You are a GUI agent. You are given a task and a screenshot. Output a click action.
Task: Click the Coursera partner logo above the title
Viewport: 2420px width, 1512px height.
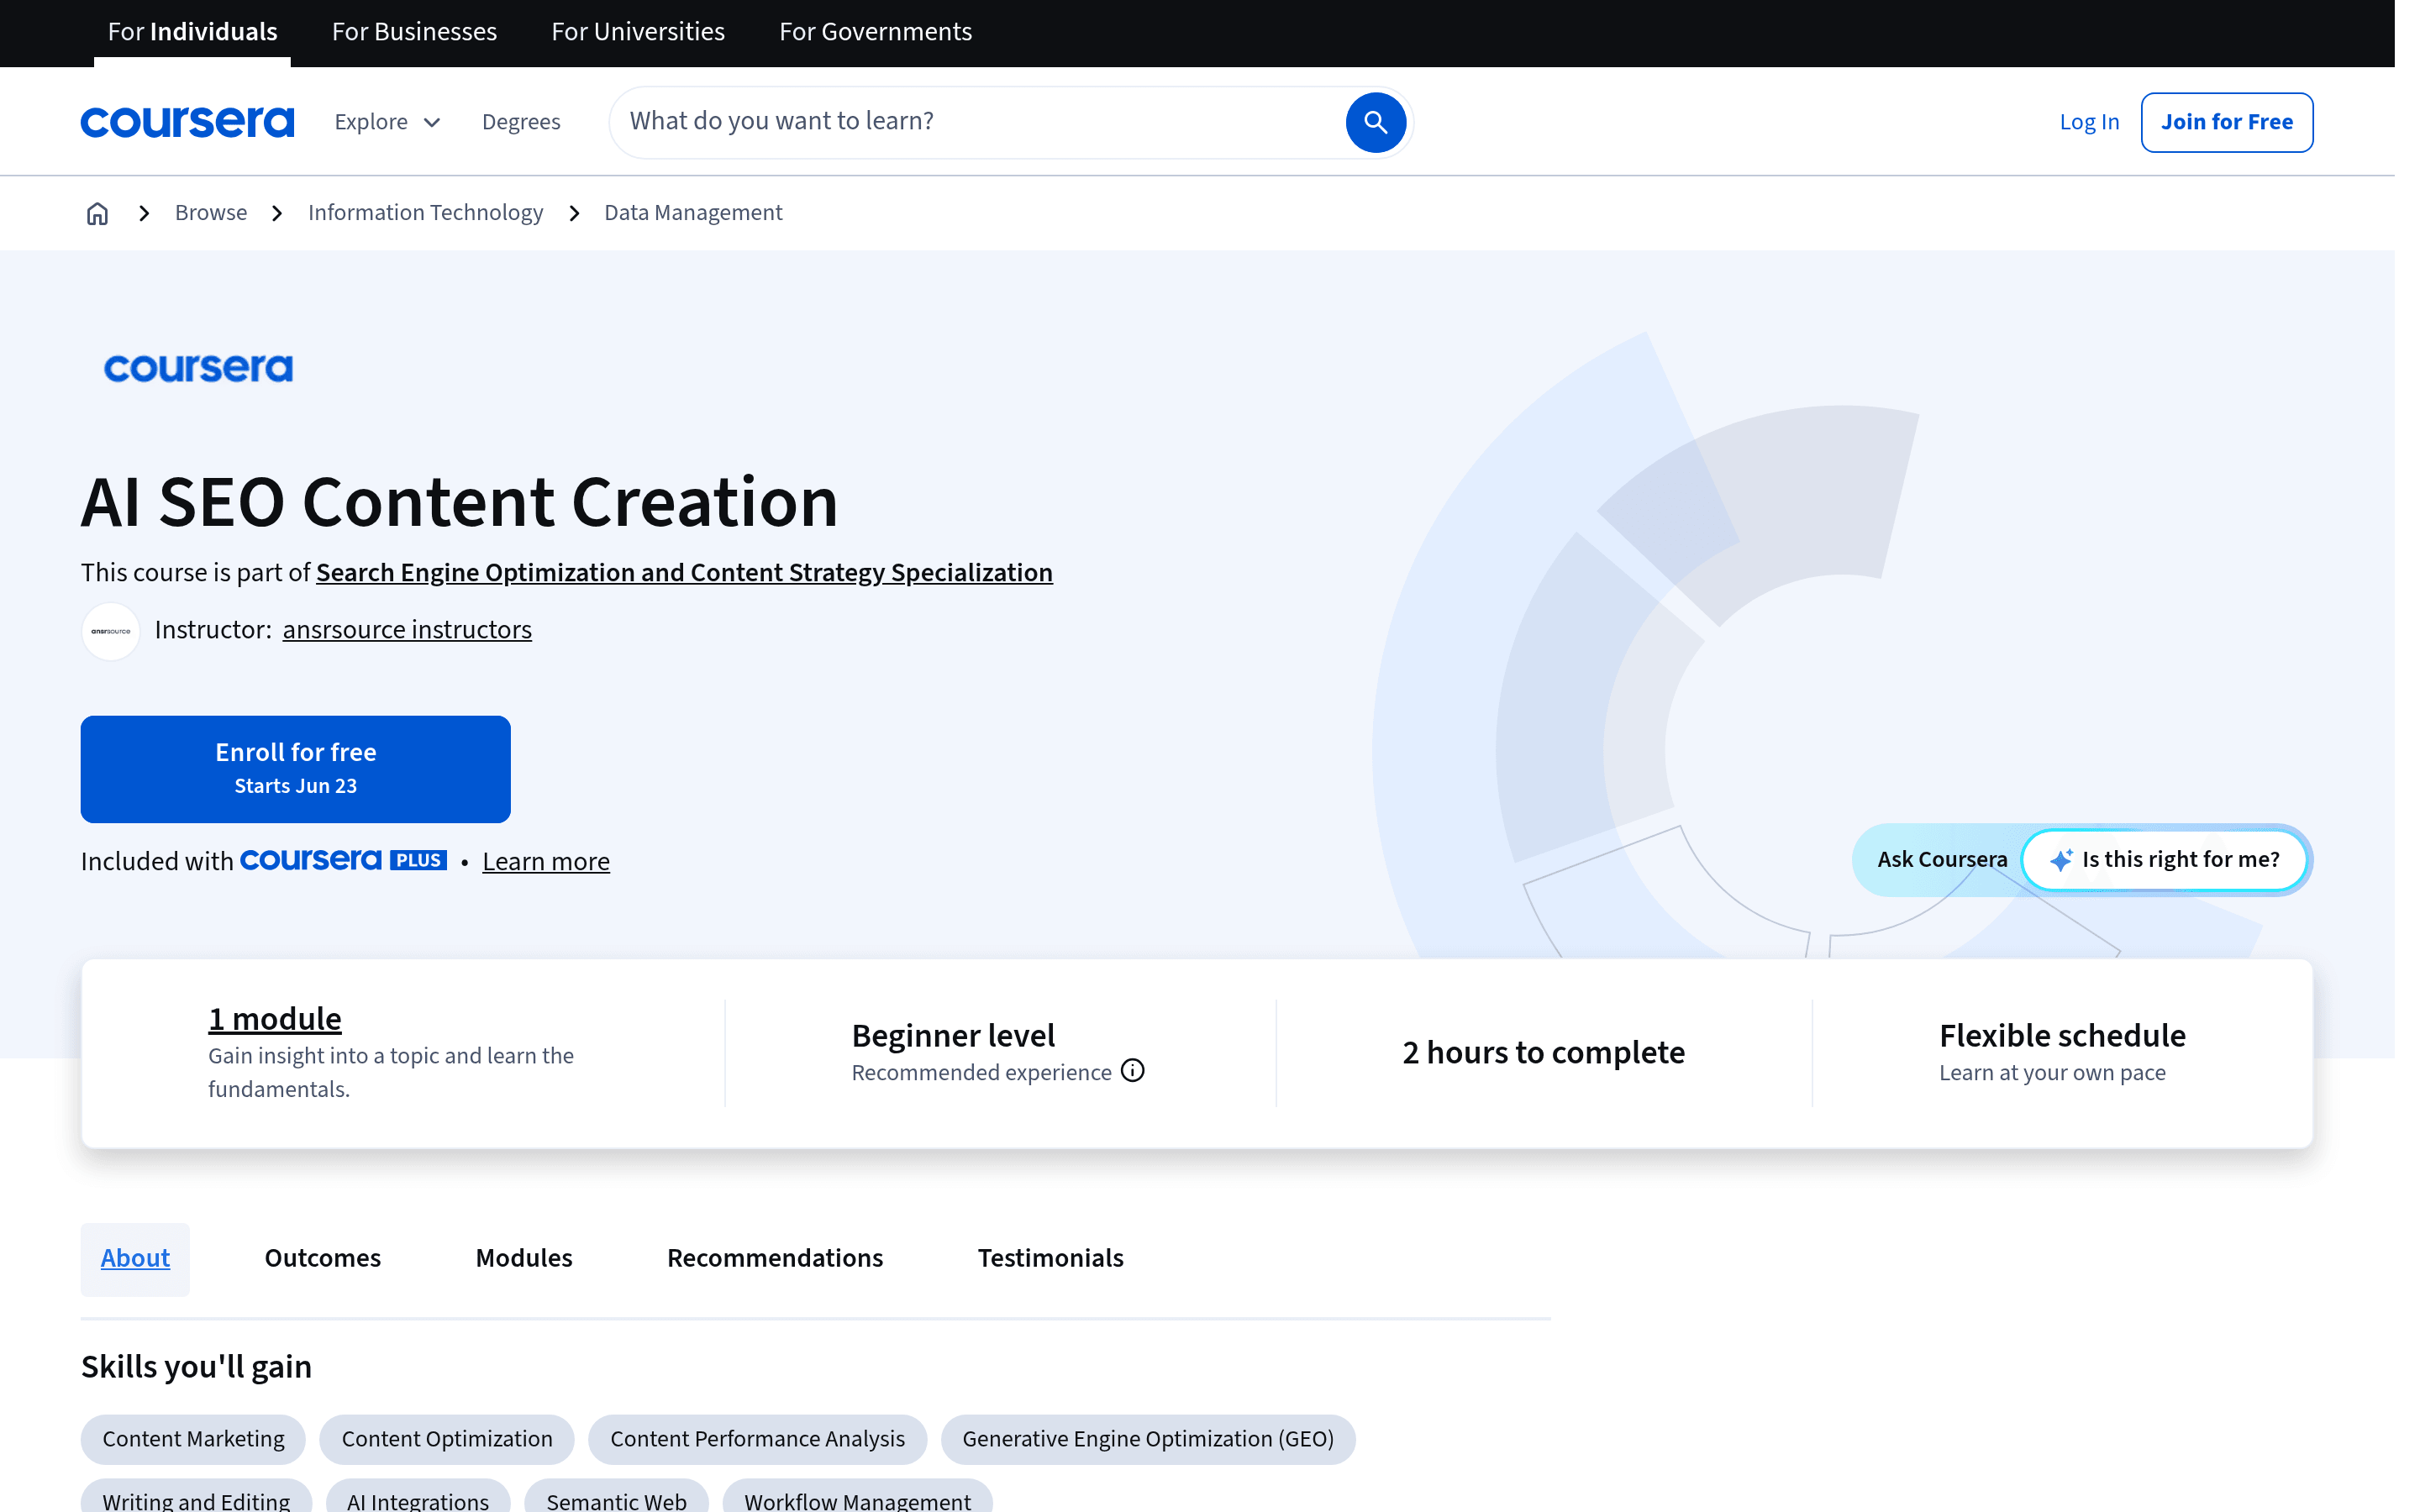(198, 368)
